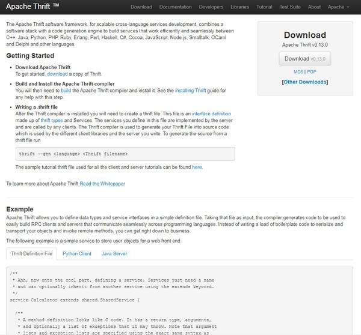Open the Other Downloads link
The height and width of the screenshot is (335, 361).
305,82
